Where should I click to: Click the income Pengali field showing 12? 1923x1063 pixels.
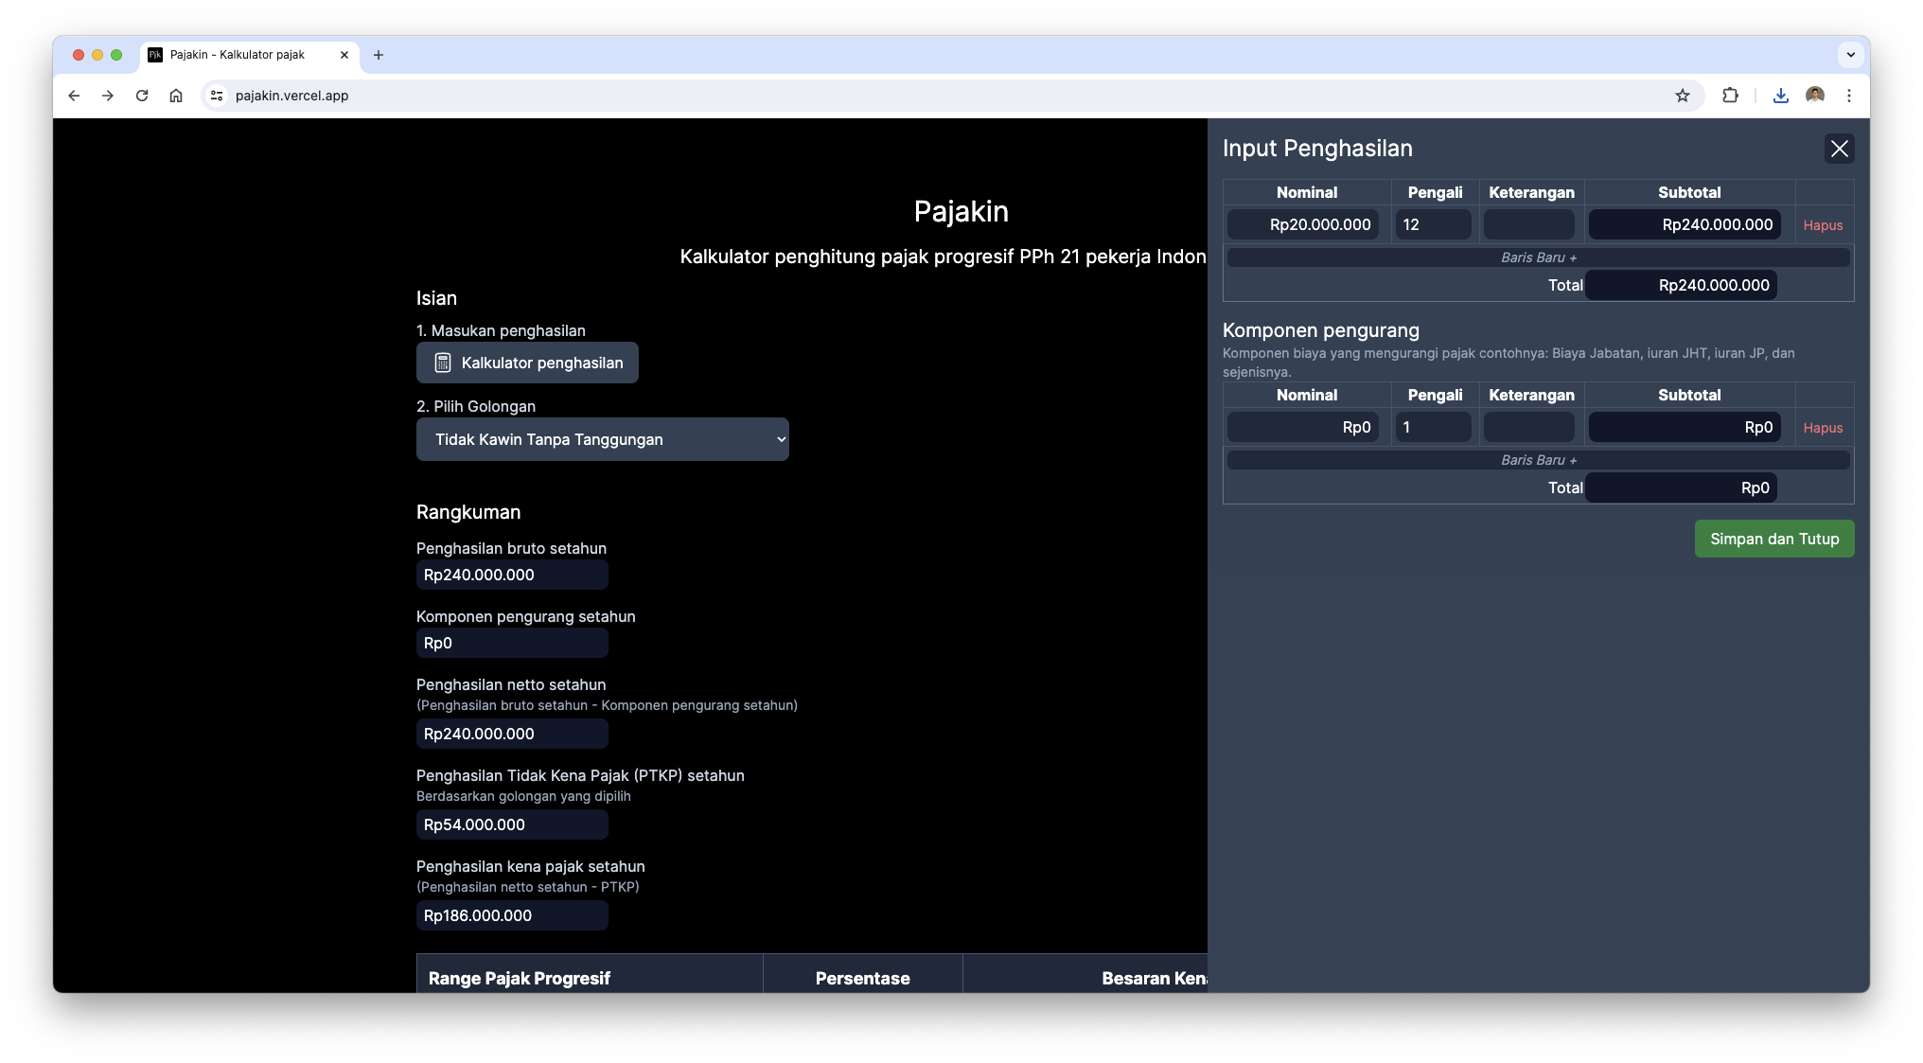(x=1432, y=224)
